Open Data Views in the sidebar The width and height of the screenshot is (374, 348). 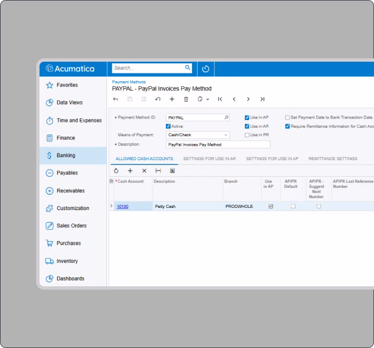coord(73,103)
